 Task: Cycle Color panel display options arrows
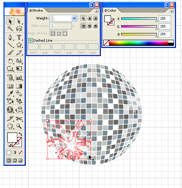click(105, 11)
